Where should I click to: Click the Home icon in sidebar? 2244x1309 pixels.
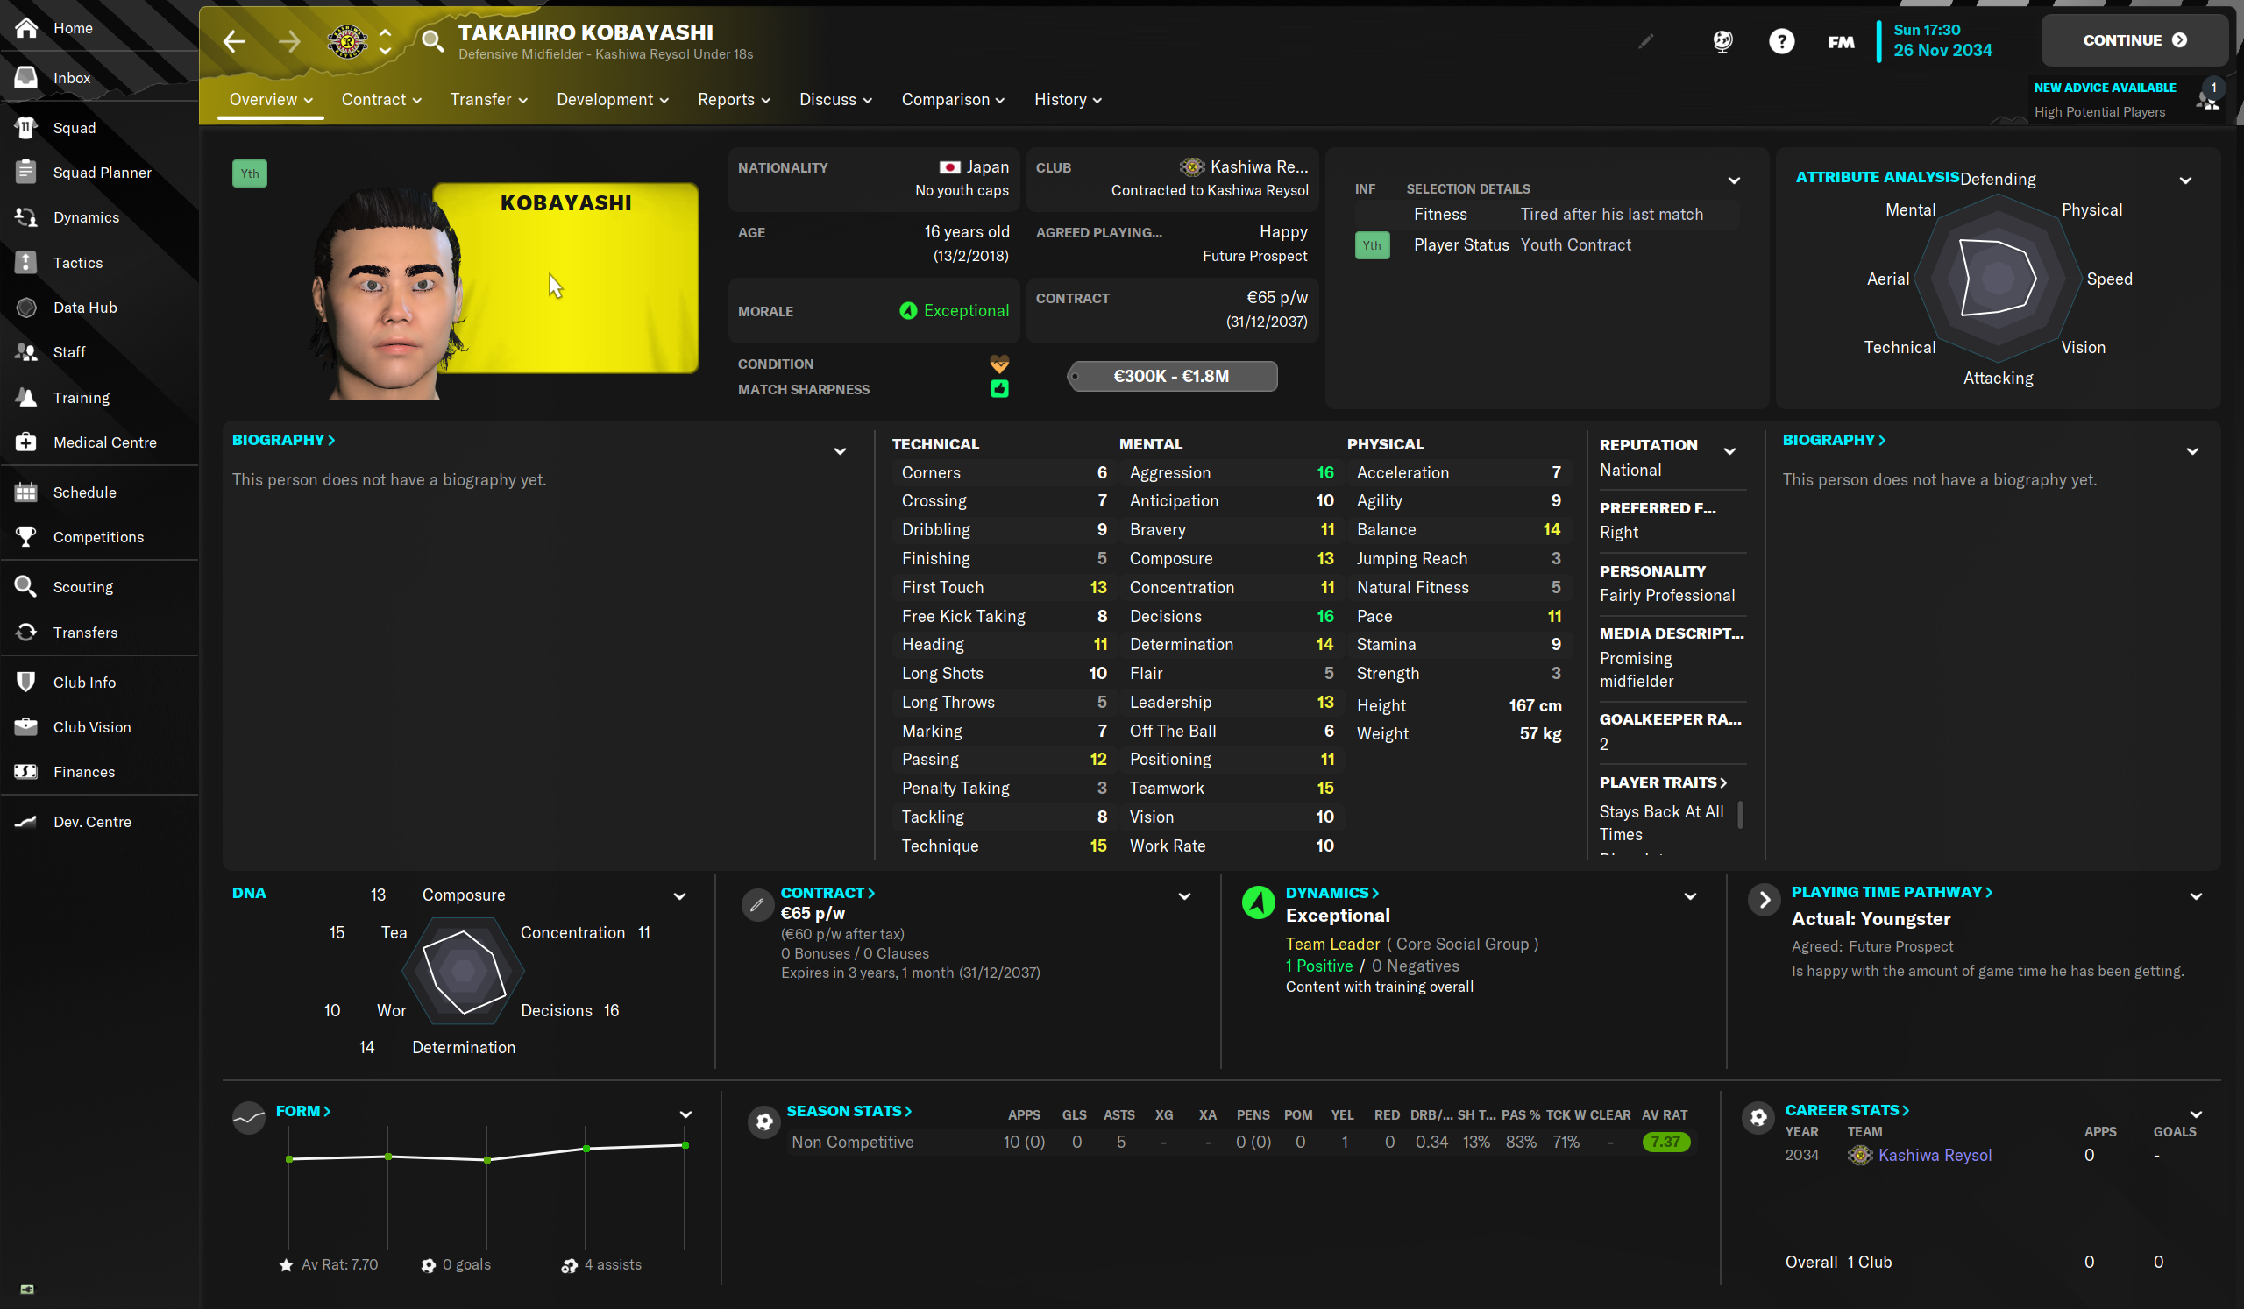(26, 27)
